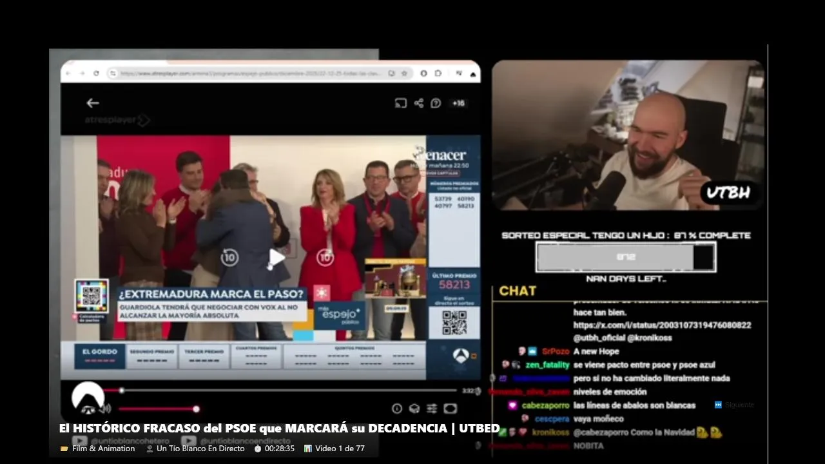Skip forward 10 seconds
This screenshot has width=825, height=464.
coord(325,258)
